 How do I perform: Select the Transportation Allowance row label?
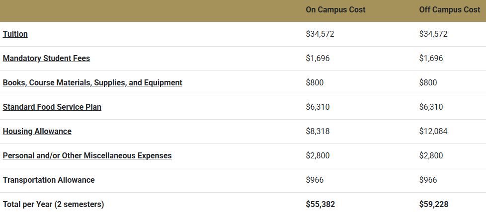[x=49, y=180]
